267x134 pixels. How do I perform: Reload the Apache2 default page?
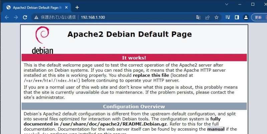click(25, 17)
